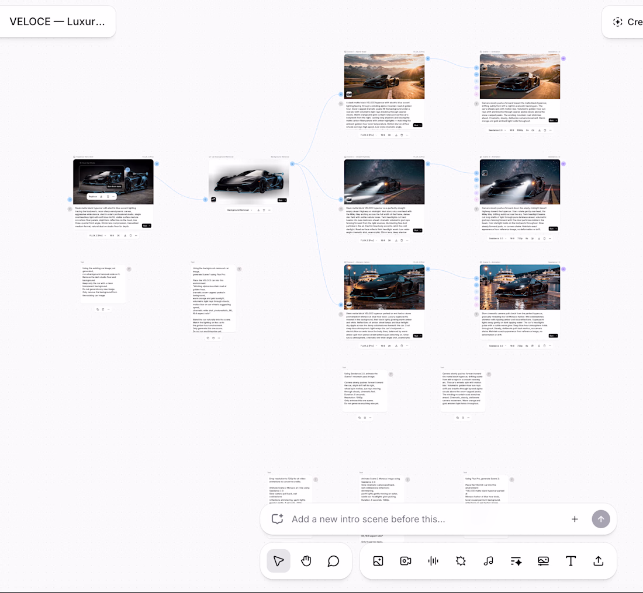The height and width of the screenshot is (593, 643).
Task: Click output connector of Hero Shot node
Action: (x=157, y=164)
